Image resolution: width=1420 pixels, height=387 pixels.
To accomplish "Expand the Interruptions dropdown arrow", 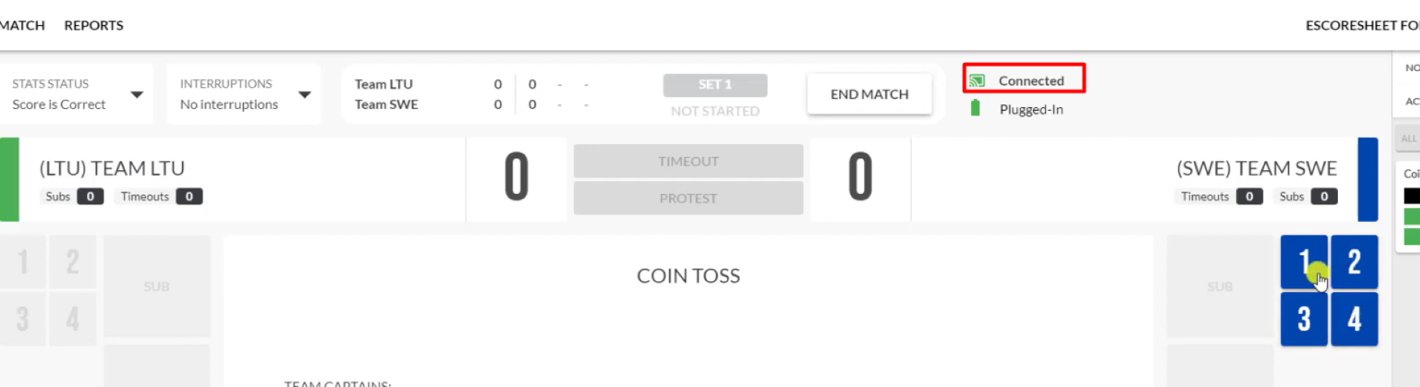I will point(305,95).
